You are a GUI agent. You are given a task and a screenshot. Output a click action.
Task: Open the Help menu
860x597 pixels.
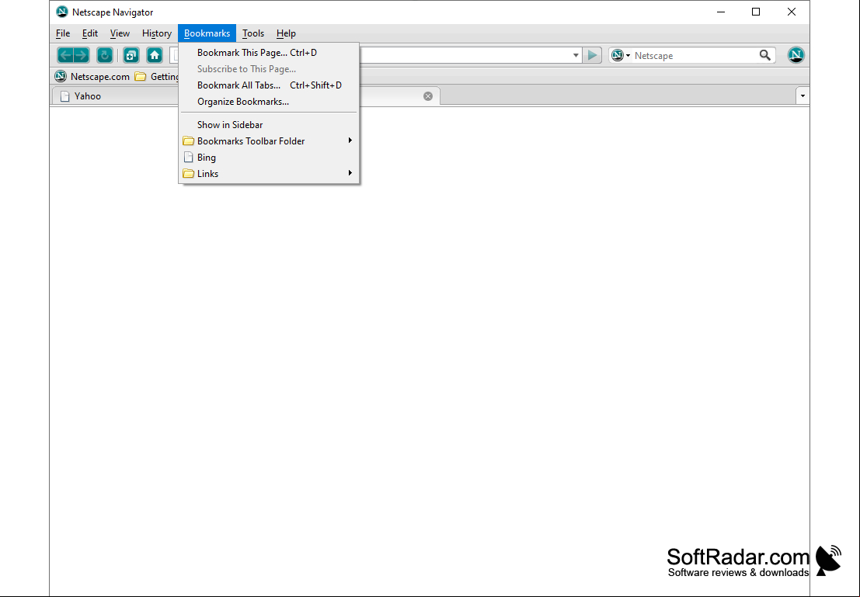286,33
